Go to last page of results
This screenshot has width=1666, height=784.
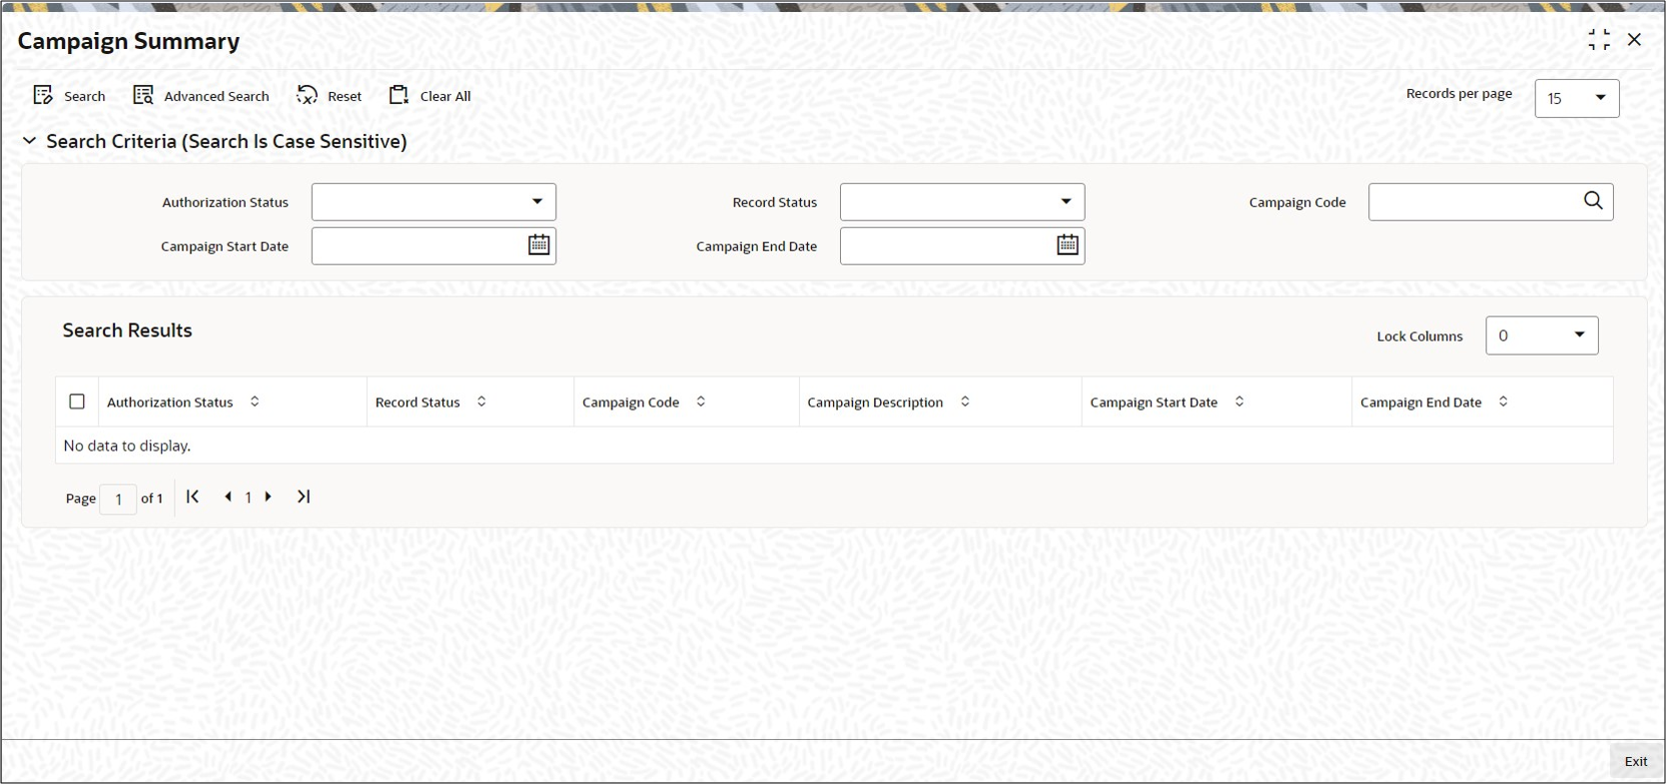304,496
